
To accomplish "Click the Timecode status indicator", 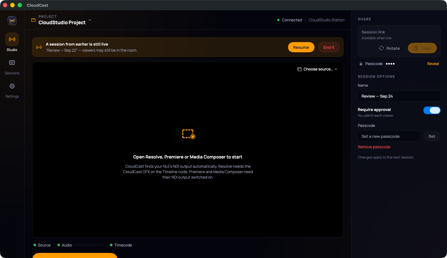I will click(121, 245).
